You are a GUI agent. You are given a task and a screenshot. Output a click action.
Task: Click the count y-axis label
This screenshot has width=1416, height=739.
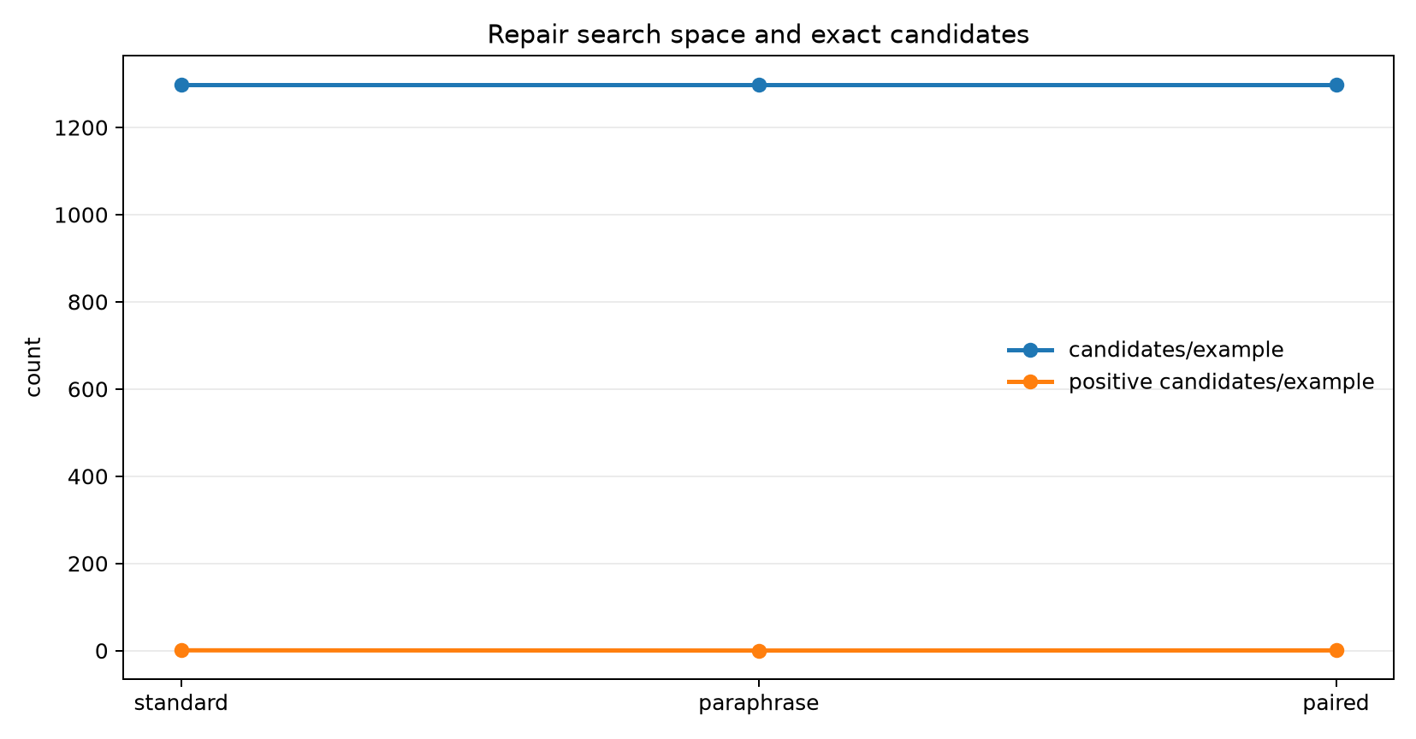point(33,368)
